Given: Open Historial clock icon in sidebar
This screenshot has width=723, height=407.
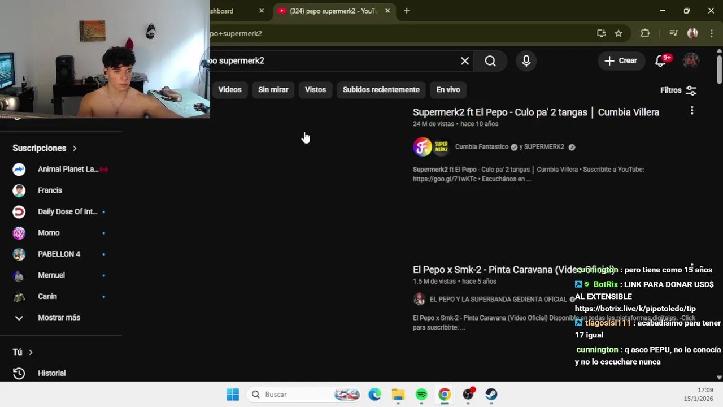Looking at the screenshot, I should (x=19, y=373).
